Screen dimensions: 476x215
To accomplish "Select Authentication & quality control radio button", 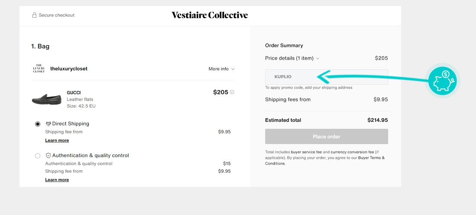I will click(x=38, y=156).
